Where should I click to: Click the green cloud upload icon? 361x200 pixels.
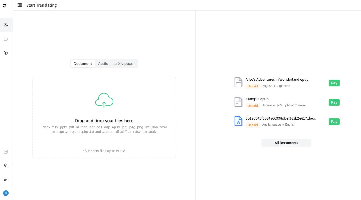(x=104, y=100)
